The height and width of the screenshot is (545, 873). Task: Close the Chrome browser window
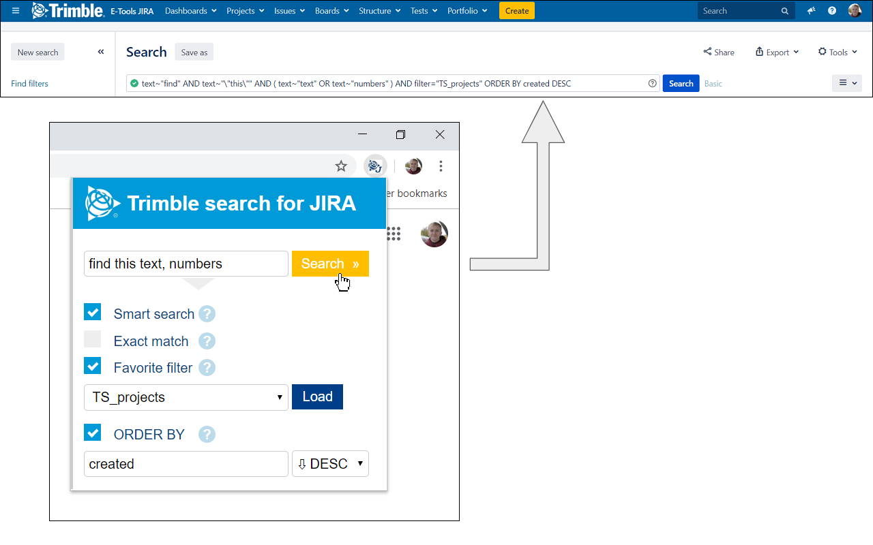pos(440,134)
